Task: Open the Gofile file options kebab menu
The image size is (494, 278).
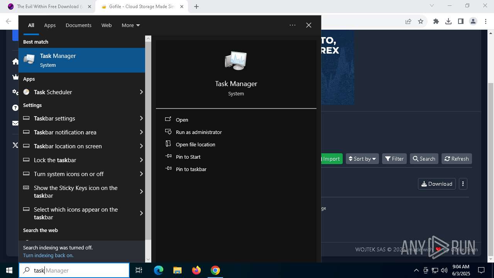Action: click(x=463, y=184)
